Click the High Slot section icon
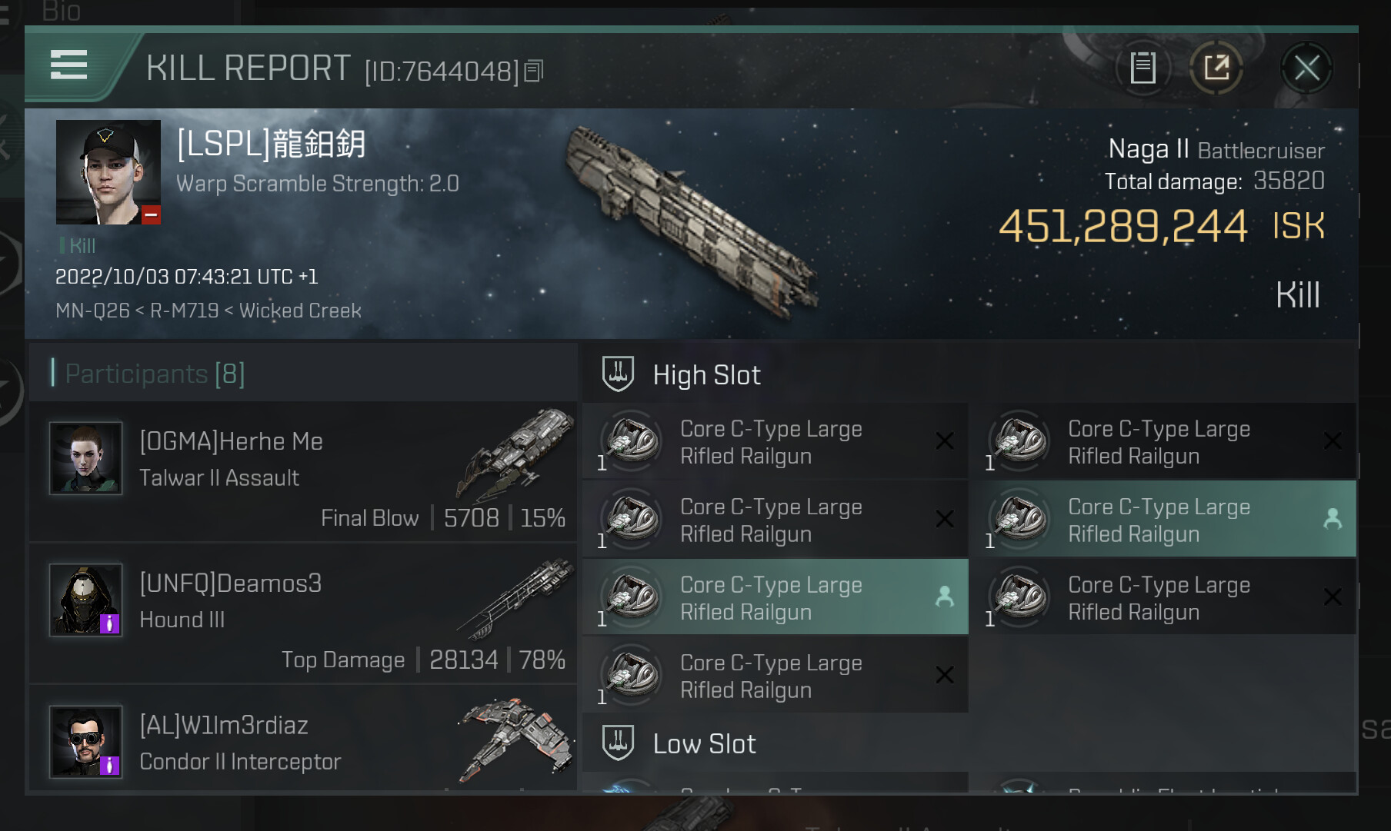Screen dimensions: 1391x831 coord(618,374)
